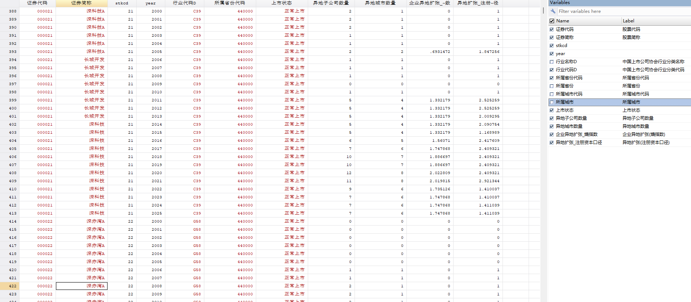Select the 异地扩张_注册~径 column header
Screen dimensions: 691x302
click(x=478, y=3)
